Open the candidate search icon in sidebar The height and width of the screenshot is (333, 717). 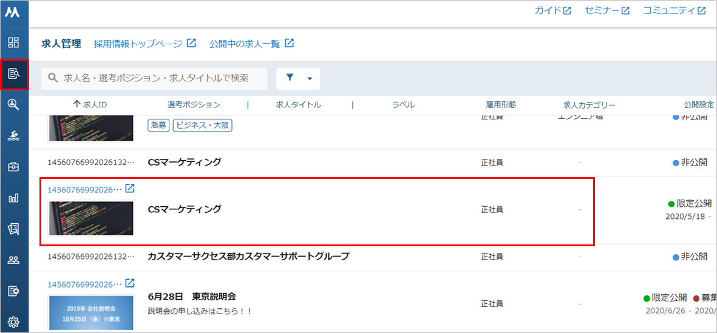pos(14,104)
